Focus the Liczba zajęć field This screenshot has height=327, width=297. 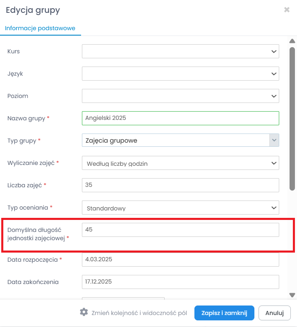(180, 185)
